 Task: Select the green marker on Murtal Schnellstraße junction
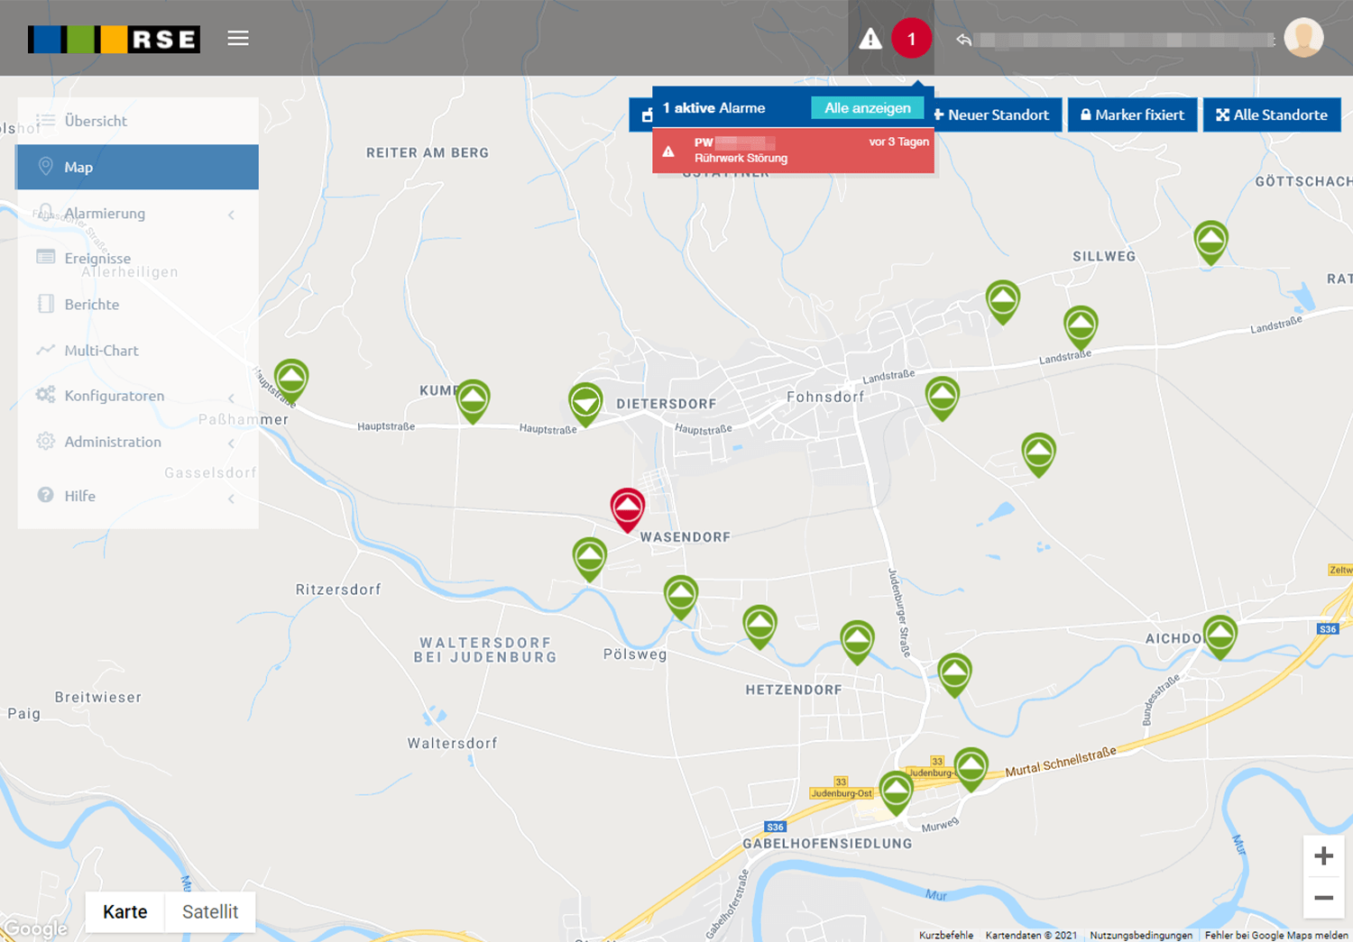971,769
